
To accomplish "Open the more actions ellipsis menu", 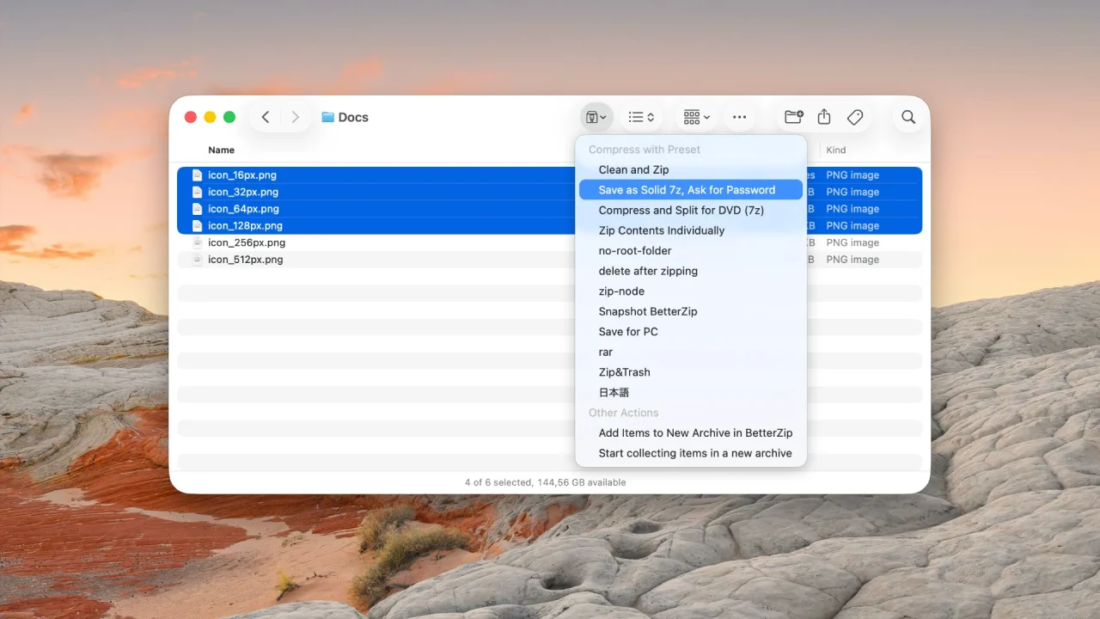I will click(x=739, y=117).
